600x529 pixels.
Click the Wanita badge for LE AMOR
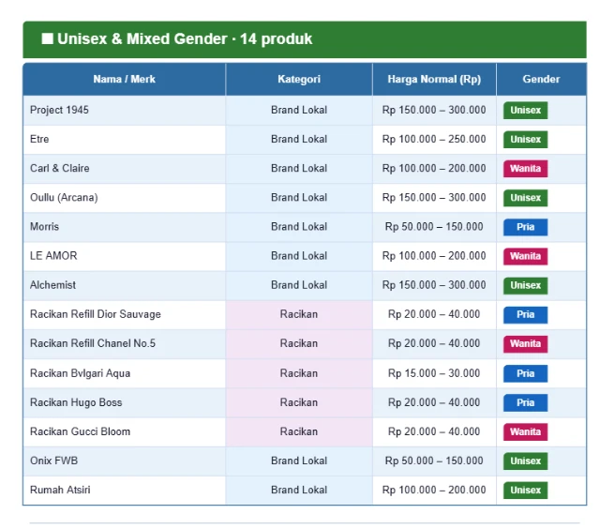525,256
